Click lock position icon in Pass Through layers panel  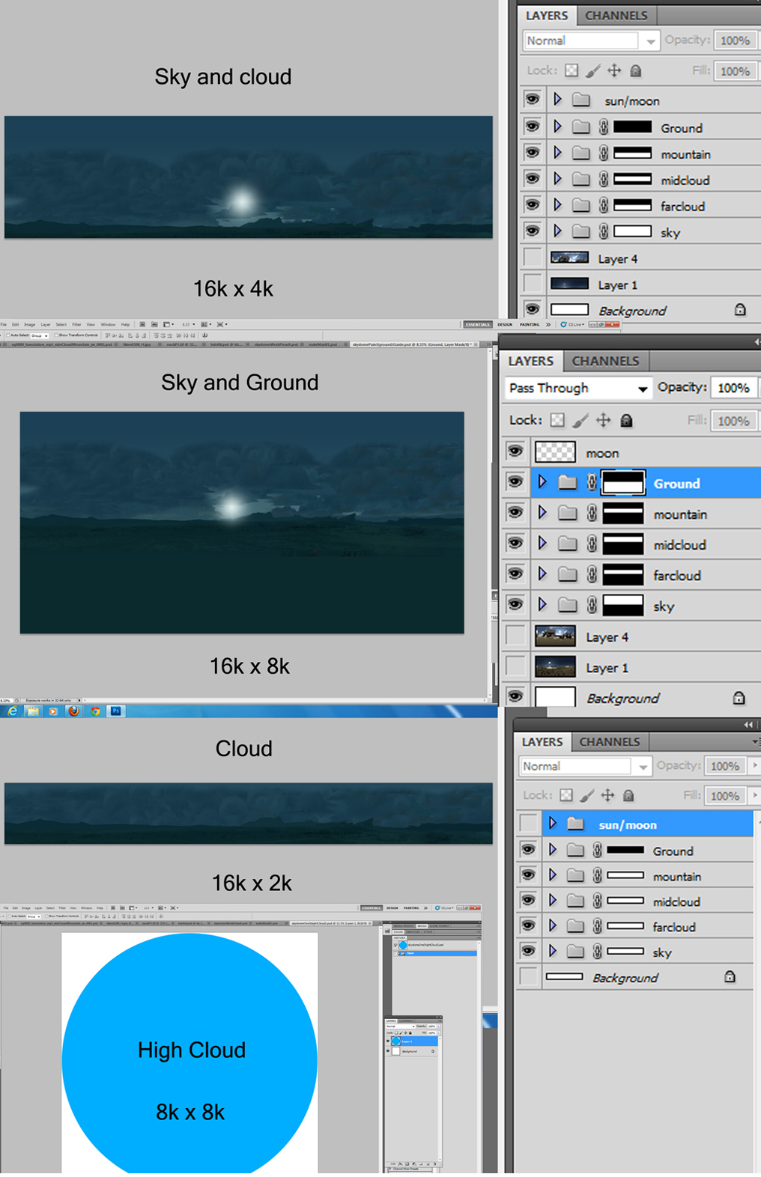(604, 421)
